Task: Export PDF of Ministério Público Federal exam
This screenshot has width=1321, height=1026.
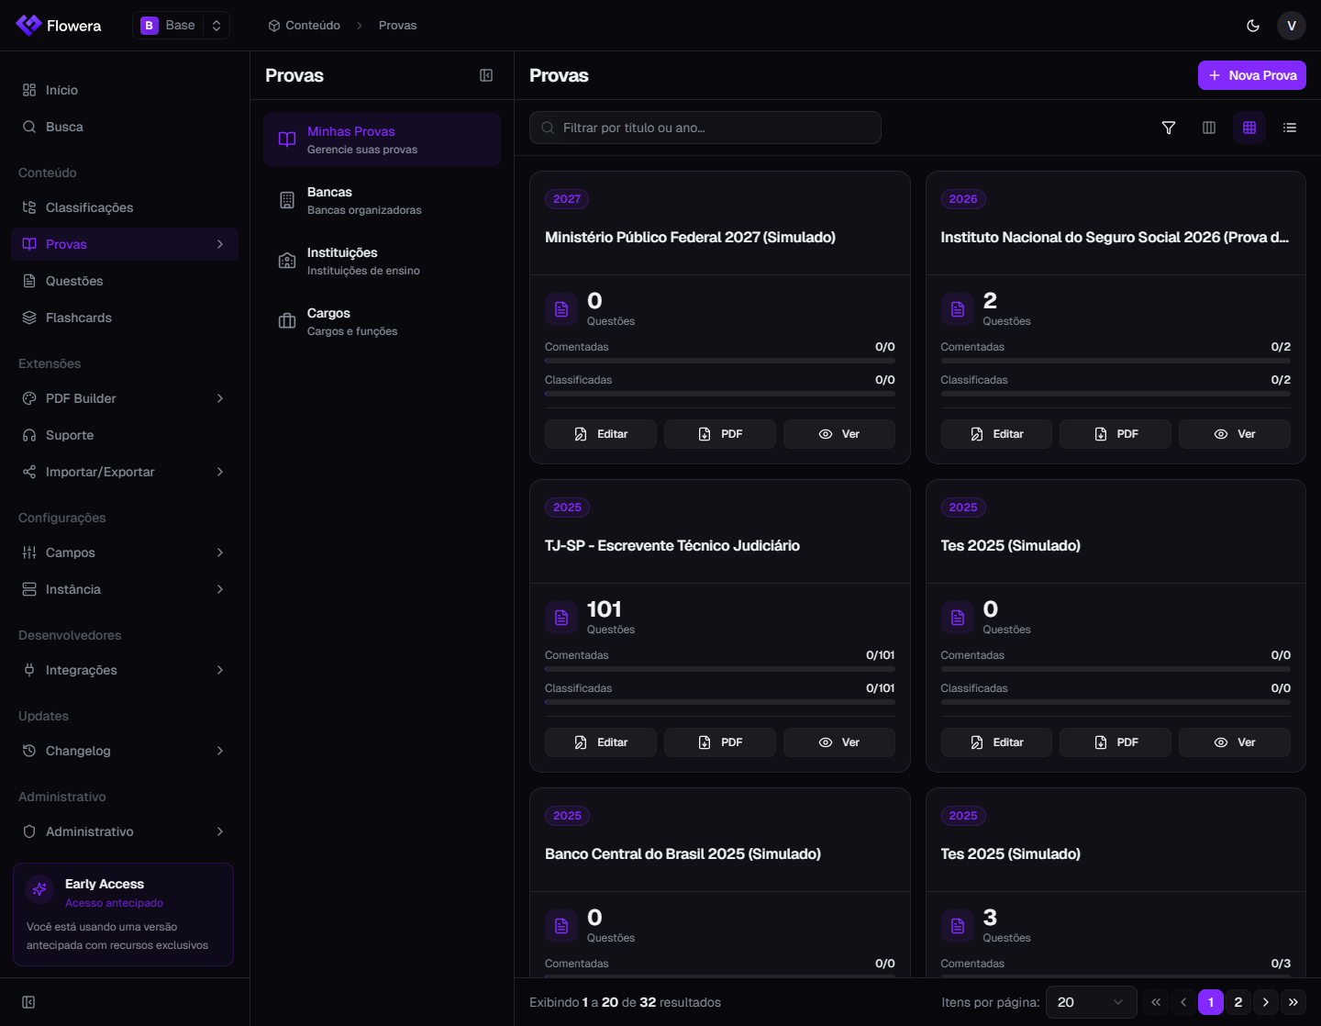Action: pos(720,434)
